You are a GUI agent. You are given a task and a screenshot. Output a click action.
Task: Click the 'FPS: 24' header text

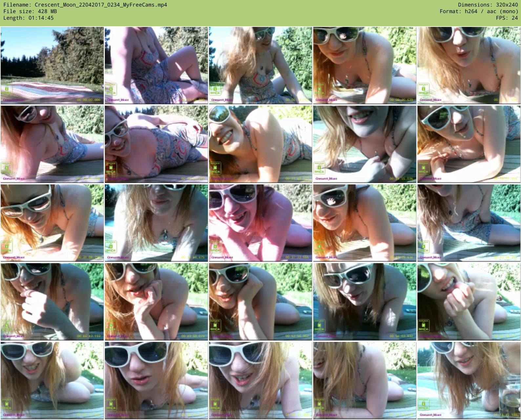507,18
